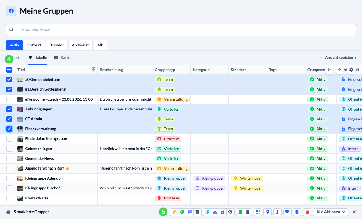Image resolution: width=362 pixels, height=219 pixels.
Task: Open the Alle Aktionen dropdown
Action: [x=330, y=212]
